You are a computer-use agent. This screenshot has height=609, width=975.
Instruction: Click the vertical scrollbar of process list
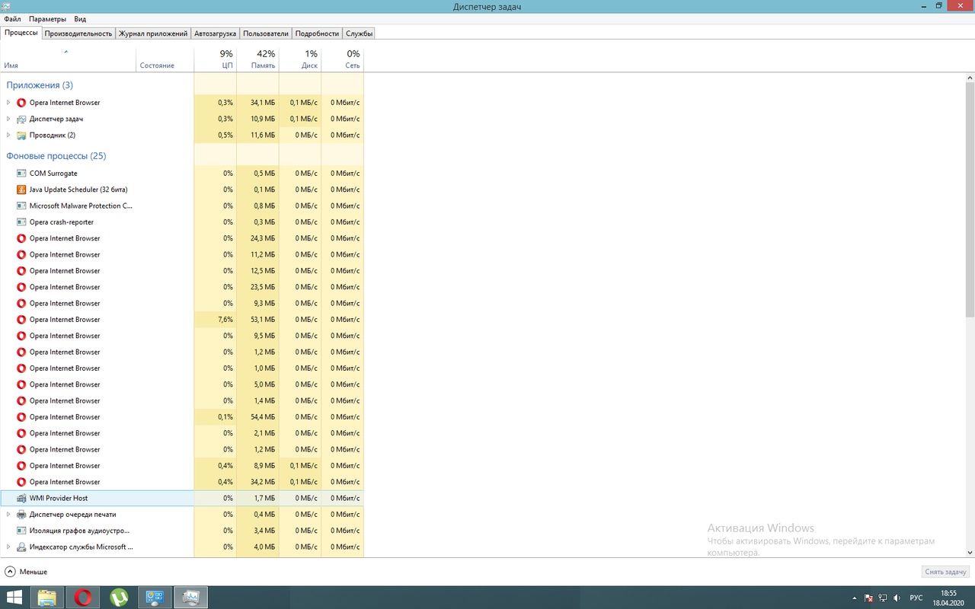pos(970,200)
